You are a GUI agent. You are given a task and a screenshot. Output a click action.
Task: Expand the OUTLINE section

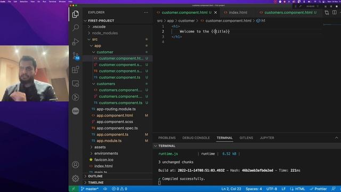pos(118,176)
